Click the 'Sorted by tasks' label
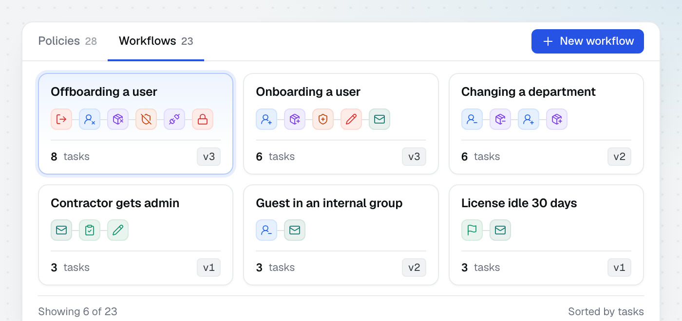Viewport: 682px width, 321px height. 606,312
